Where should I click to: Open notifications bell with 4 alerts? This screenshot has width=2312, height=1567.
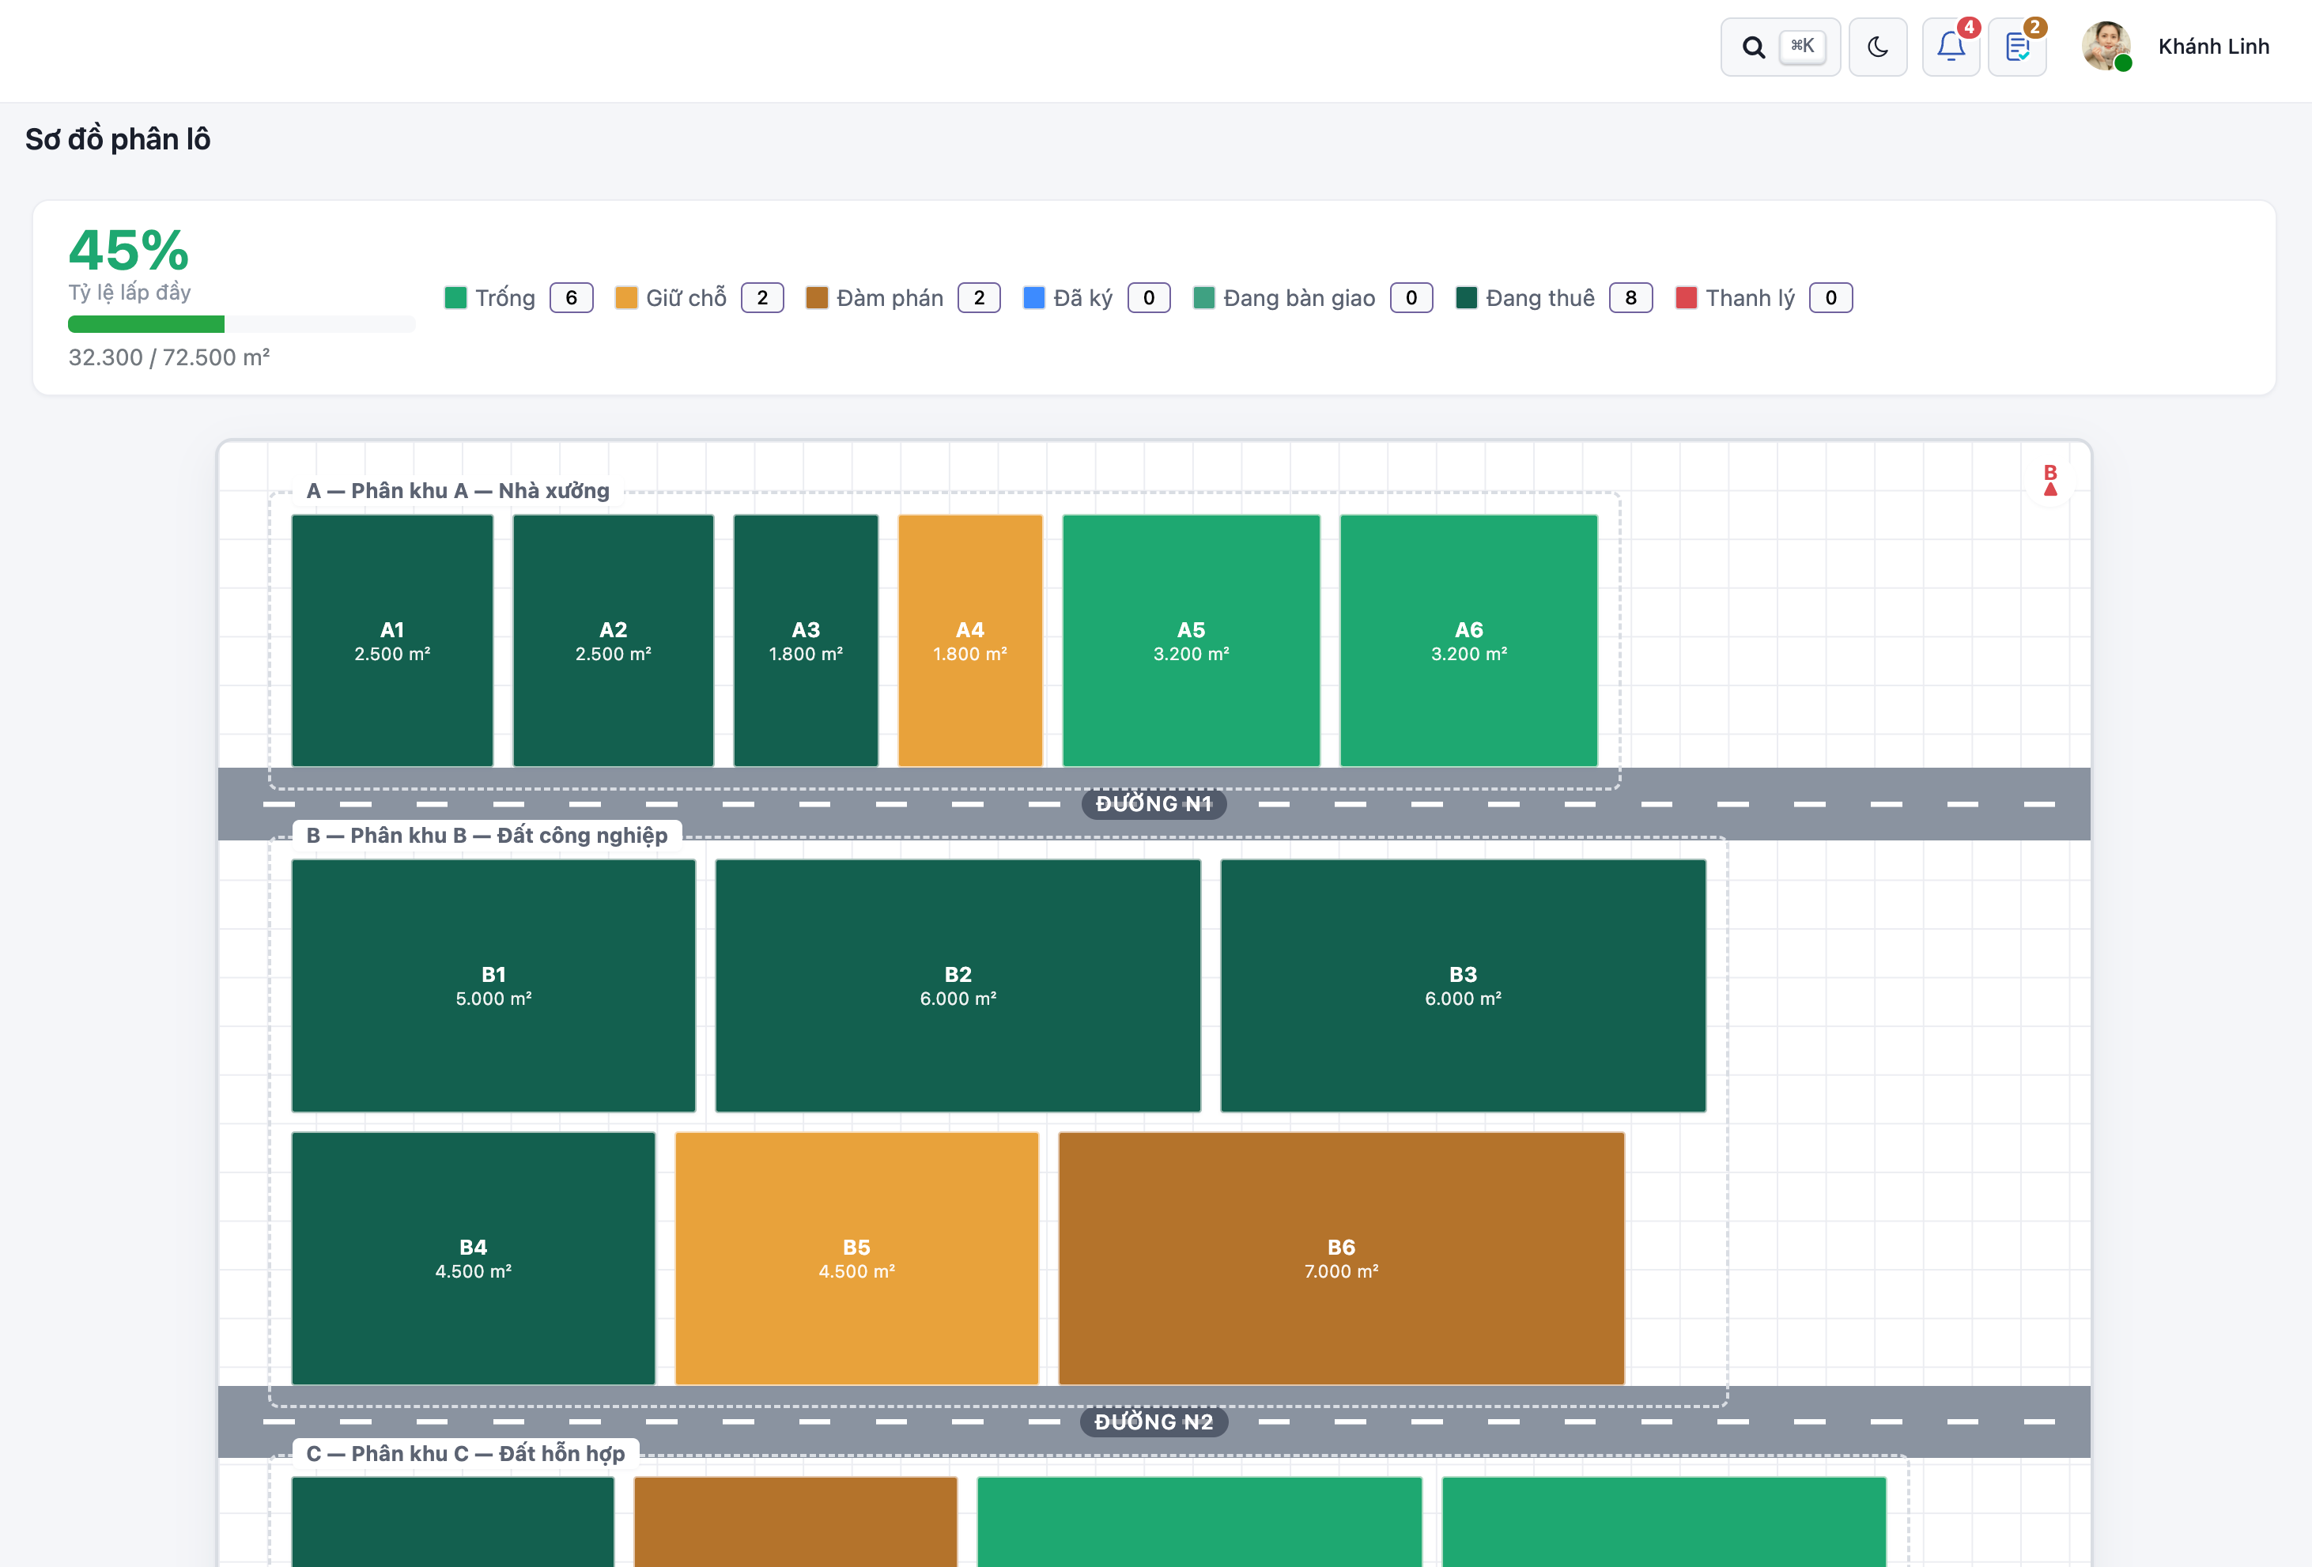[x=1951, y=47]
